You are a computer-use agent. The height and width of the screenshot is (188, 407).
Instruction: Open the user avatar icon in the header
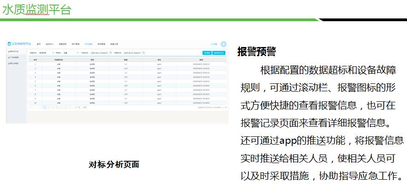[x=224, y=44]
